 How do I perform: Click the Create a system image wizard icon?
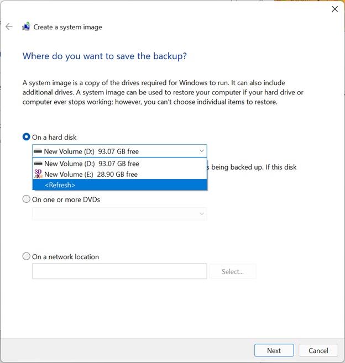click(26, 27)
